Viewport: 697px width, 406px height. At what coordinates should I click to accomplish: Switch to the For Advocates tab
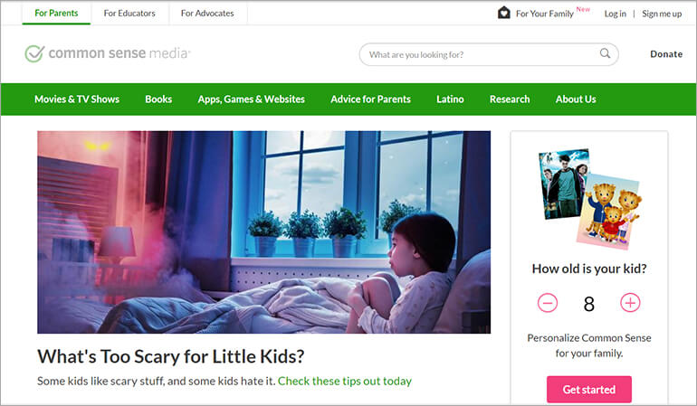pos(207,14)
